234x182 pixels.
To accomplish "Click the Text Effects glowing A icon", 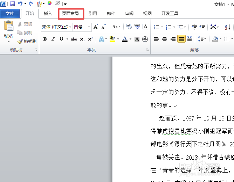I will (101, 39).
